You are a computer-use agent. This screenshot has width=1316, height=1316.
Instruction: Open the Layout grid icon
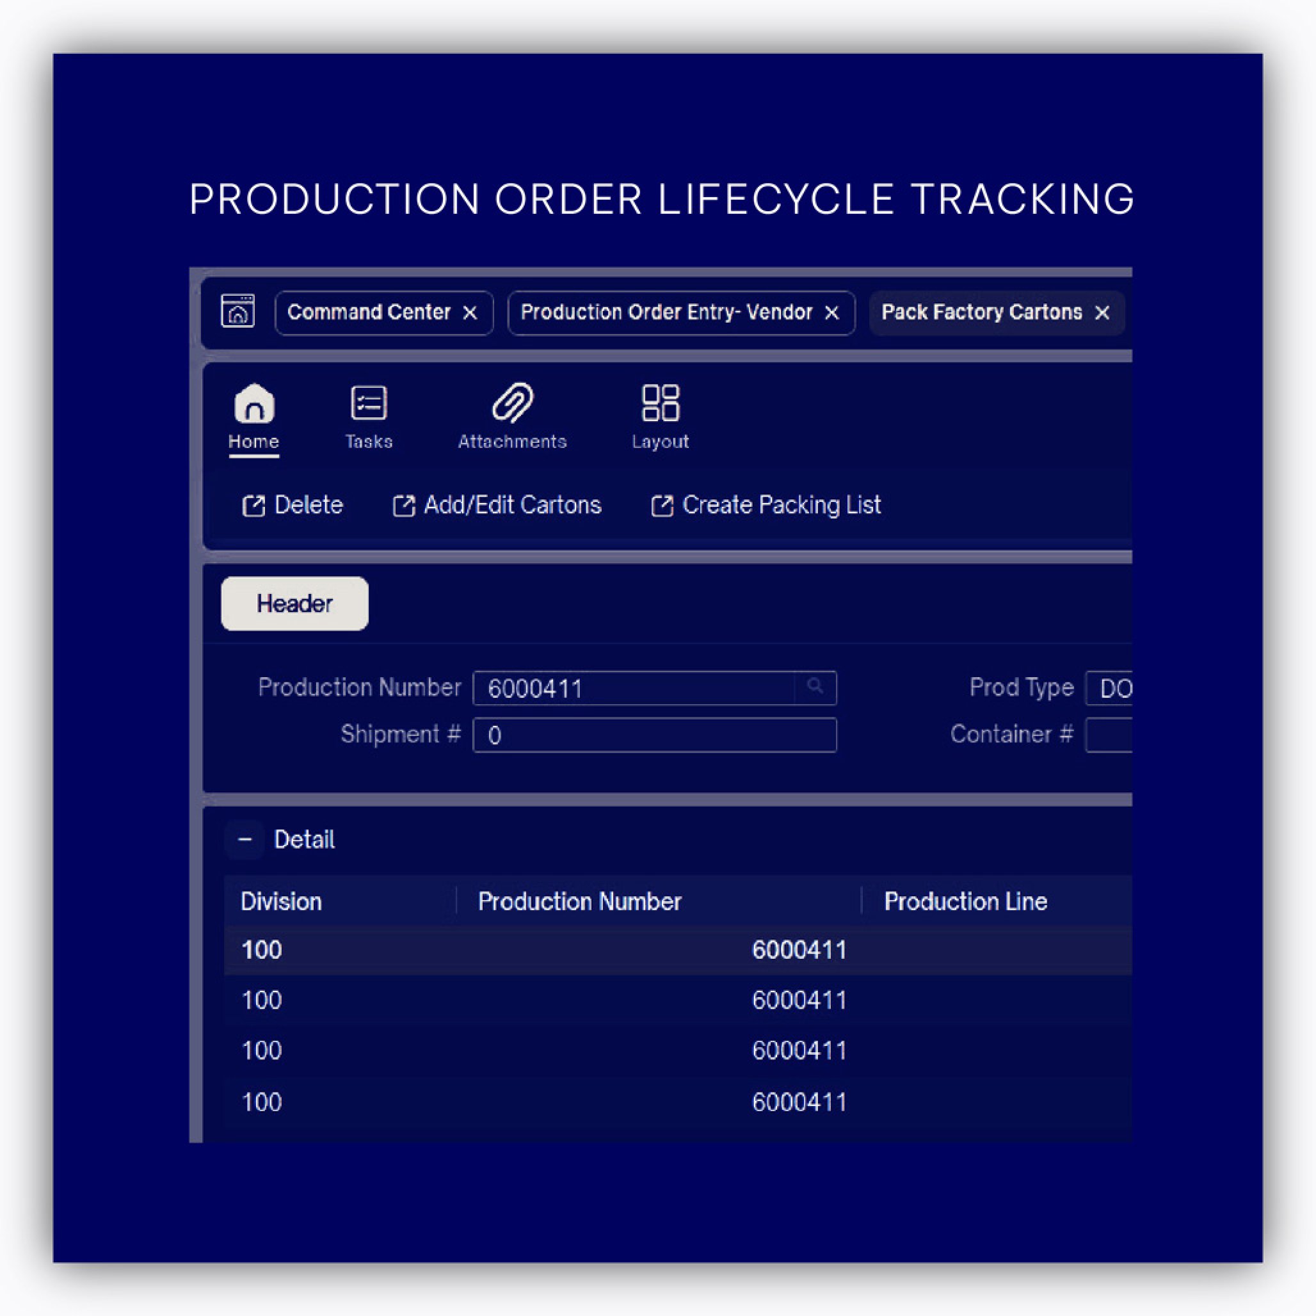coord(660,404)
